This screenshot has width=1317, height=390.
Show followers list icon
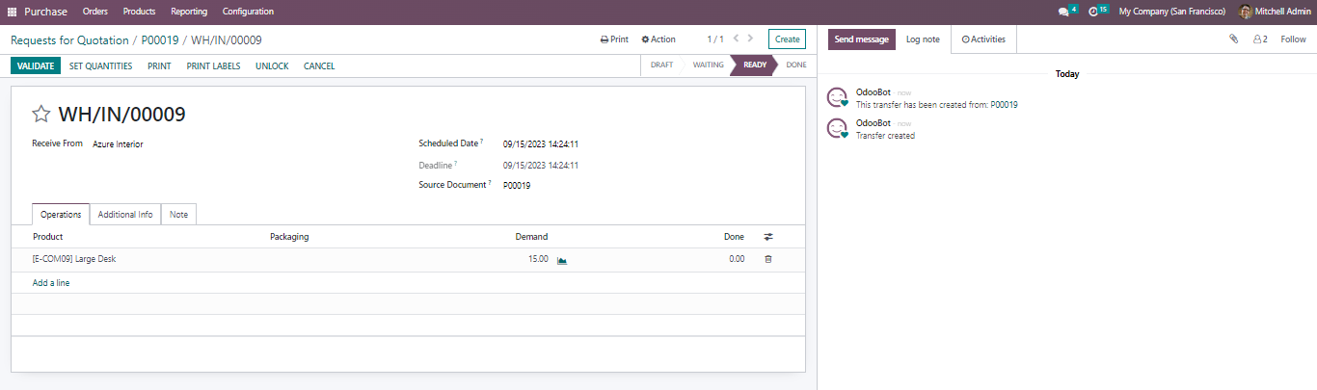point(1259,39)
